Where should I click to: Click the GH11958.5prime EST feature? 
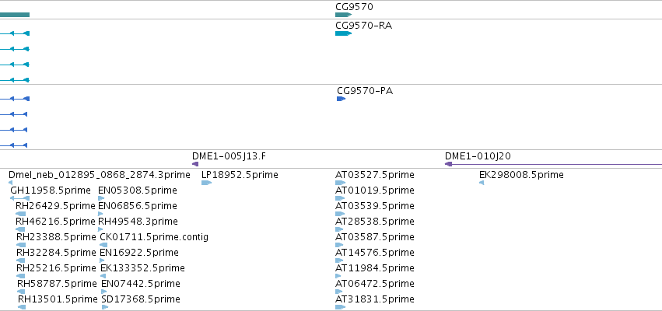click(x=20, y=198)
